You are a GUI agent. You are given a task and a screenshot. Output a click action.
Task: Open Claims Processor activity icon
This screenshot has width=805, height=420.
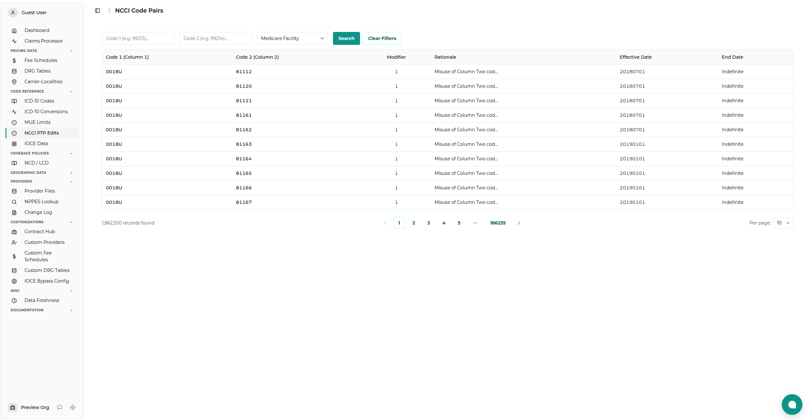14,41
